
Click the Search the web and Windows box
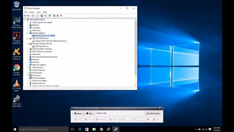tap(44, 129)
